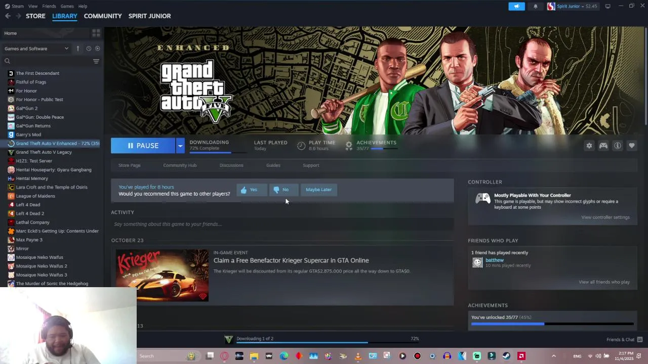
Task: Select Max Payne 3 in the library
Action: pos(29,240)
